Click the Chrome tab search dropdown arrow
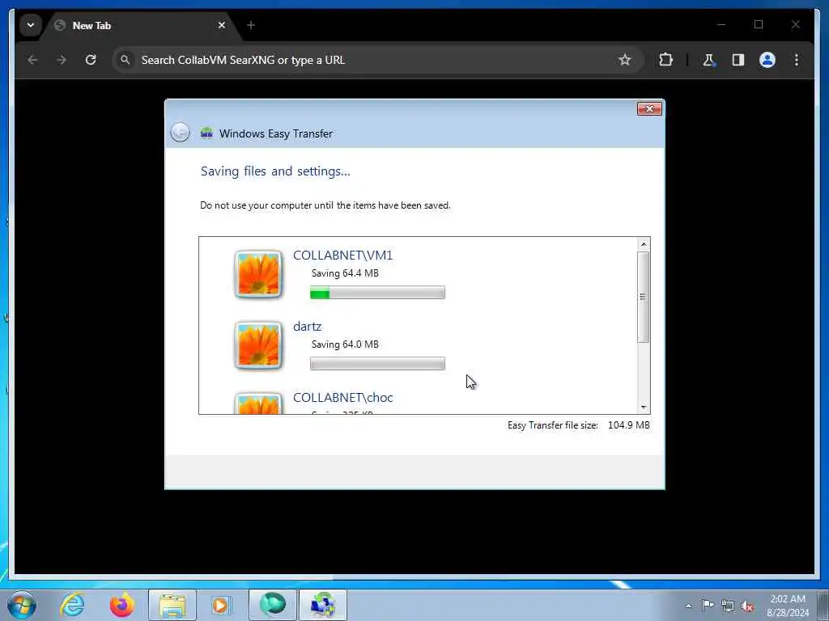829x621 pixels. (x=31, y=25)
